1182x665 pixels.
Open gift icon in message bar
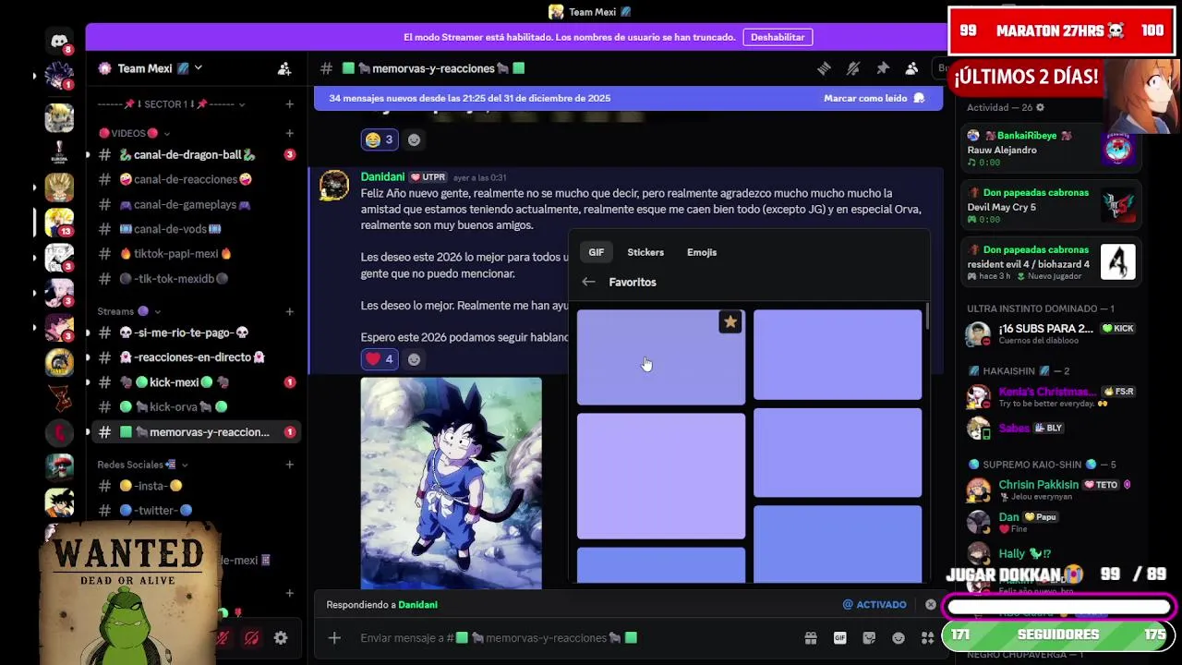(811, 638)
